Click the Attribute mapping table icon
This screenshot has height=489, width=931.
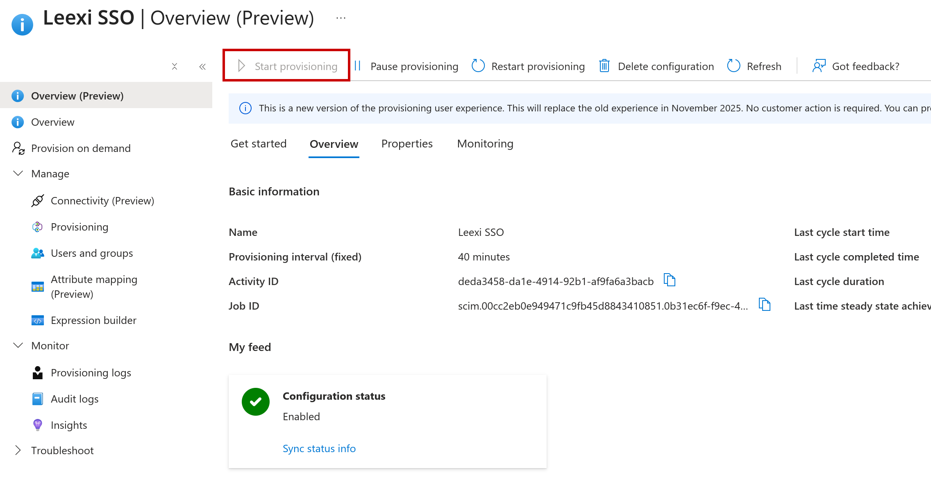[x=38, y=287]
